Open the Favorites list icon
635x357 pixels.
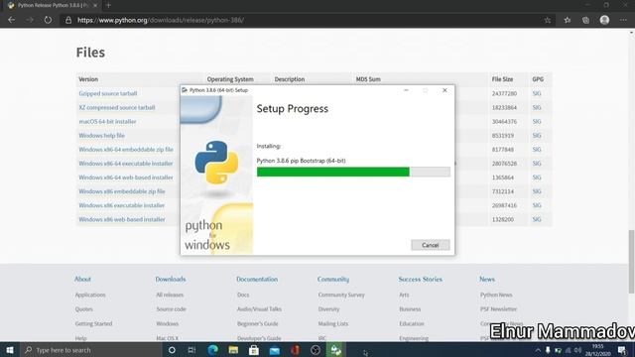pos(567,20)
